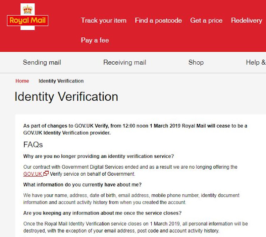Open the Sending mail menu
266x237 pixels.
click(x=42, y=63)
